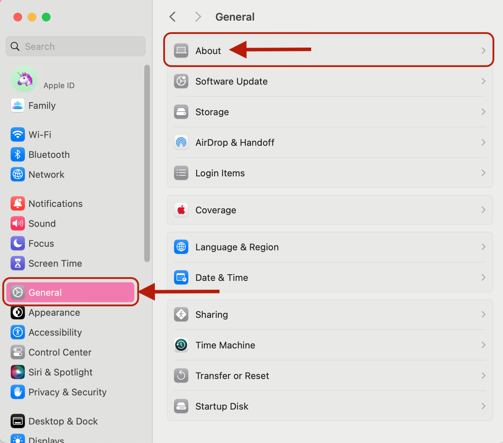Image resolution: width=503 pixels, height=443 pixels.
Task: Select the Bluetooth label in sidebar
Action: pos(49,155)
